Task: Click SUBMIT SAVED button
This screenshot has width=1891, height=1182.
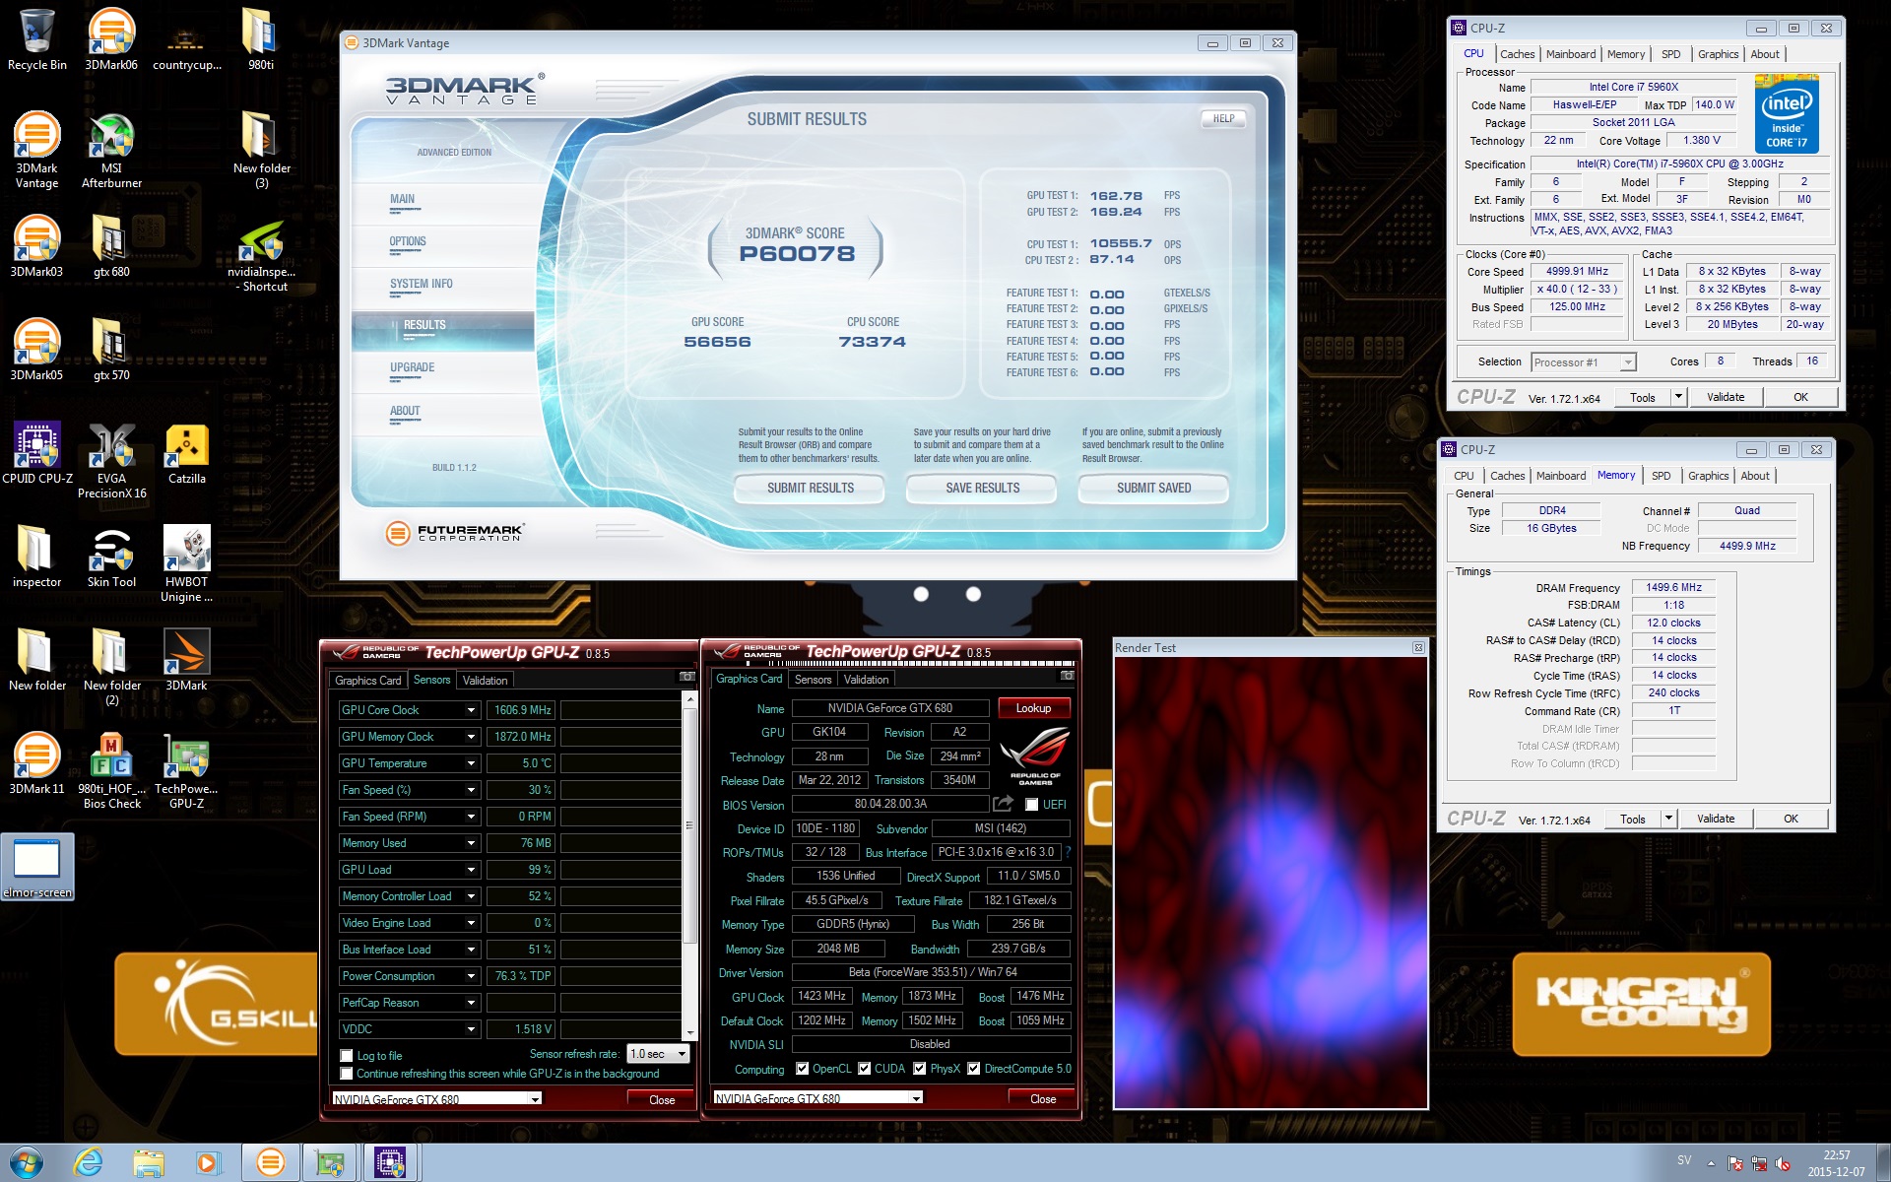Action: [1153, 489]
